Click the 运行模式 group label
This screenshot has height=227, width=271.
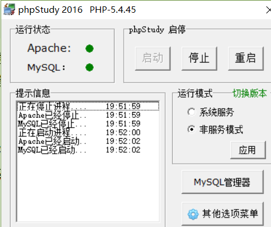pyautogui.click(x=195, y=93)
